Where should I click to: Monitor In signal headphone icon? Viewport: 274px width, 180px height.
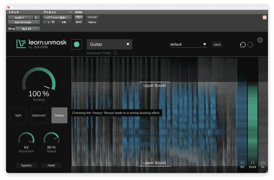pyautogui.click(x=263, y=163)
